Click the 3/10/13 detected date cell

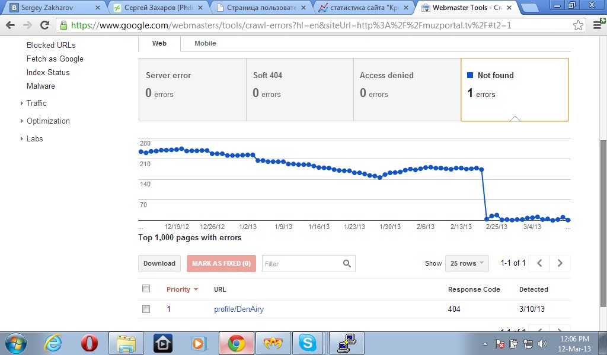532,309
